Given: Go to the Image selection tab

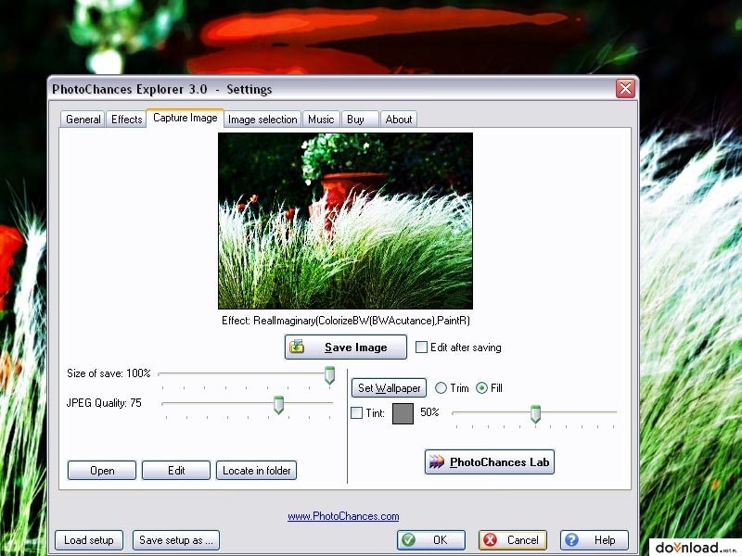Looking at the screenshot, I should click(262, 120).
